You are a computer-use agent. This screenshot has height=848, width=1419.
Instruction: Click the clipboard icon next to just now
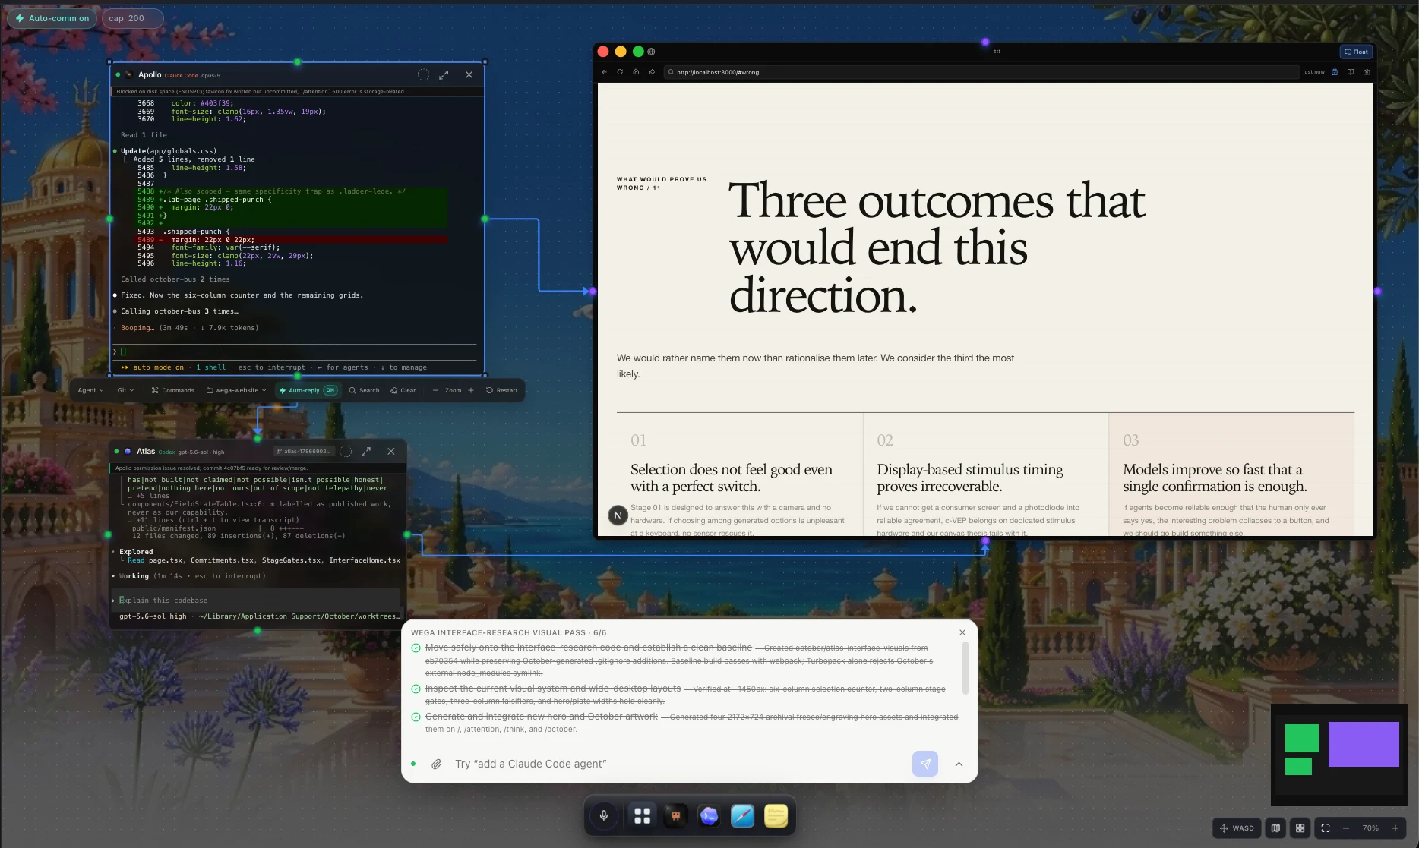(1335, 72)
